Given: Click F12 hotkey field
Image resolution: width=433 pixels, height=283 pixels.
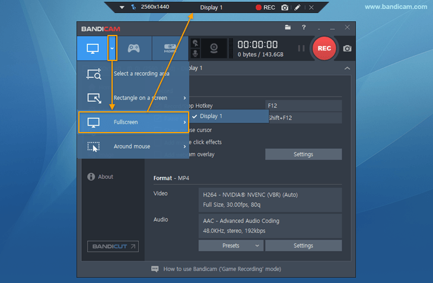Looking at the screenshot, I should (x=303, y=105).
